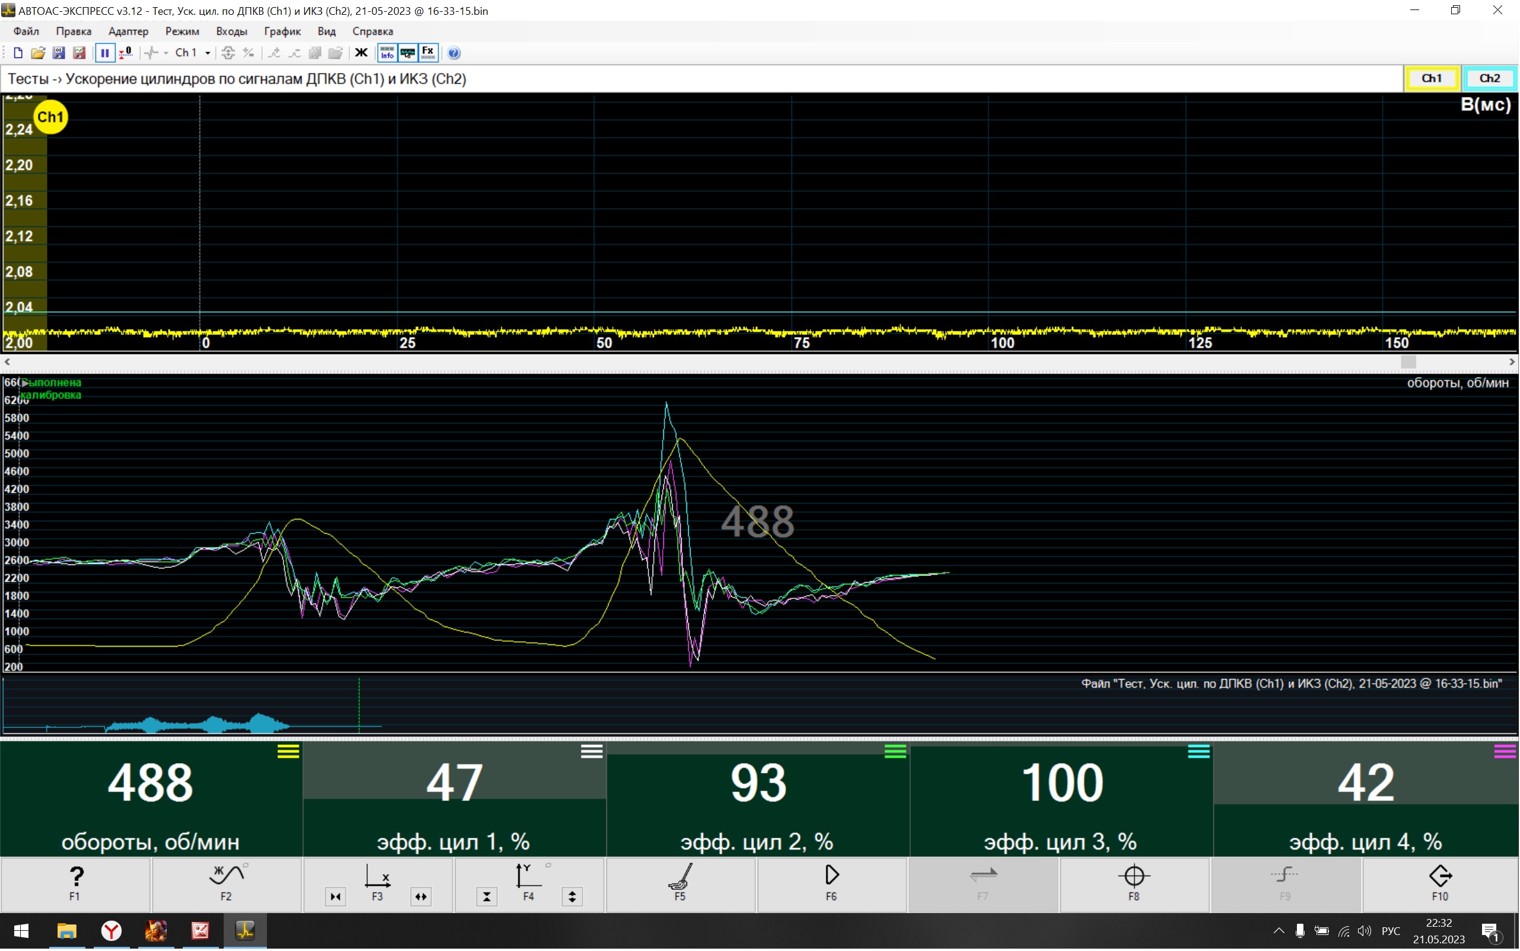Screen dimensions: 1520x951
Task: Open the График menu
Action: pos(282,31)
